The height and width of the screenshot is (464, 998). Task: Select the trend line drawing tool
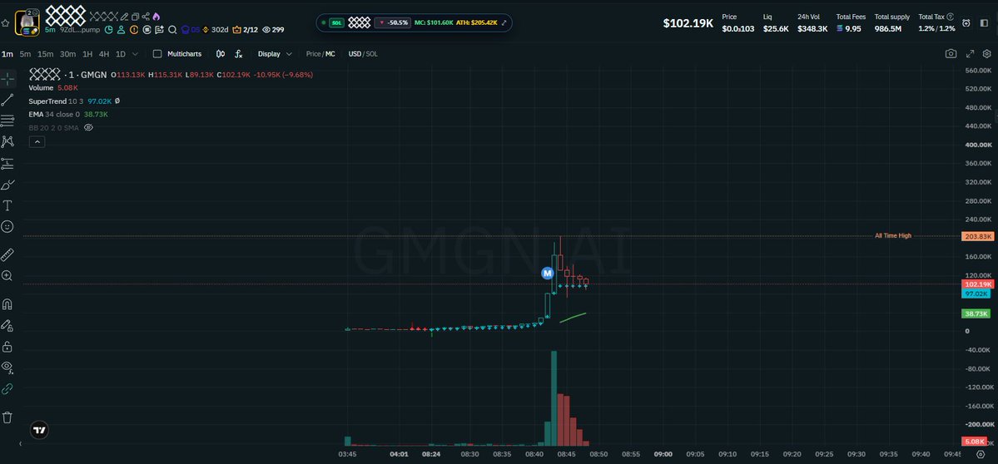point(7,100)
